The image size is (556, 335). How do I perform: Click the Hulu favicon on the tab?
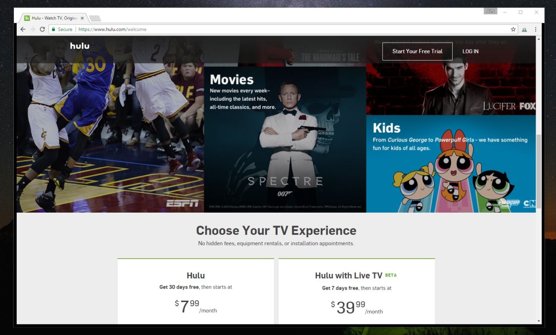coord(27,18)
